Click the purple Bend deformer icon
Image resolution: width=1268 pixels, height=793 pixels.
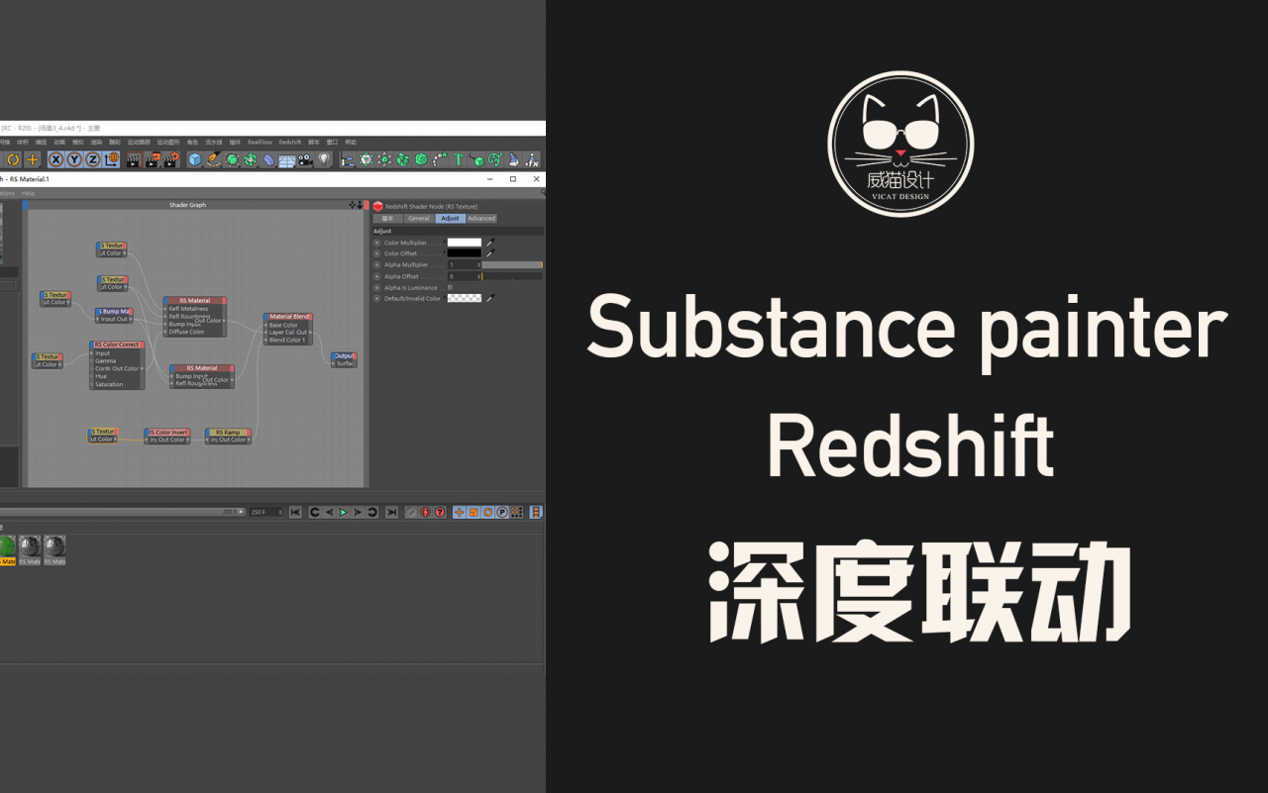[269, 159]
